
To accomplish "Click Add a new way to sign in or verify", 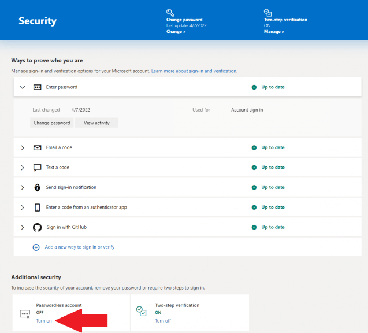I will tap(80, 247).
